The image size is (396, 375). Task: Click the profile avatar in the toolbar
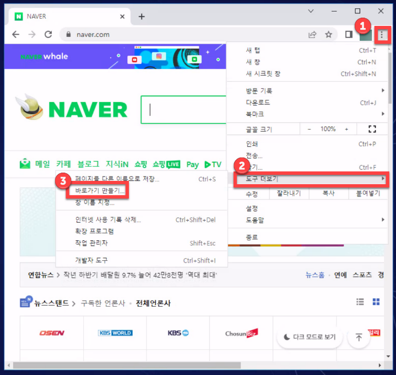(366, 35)
